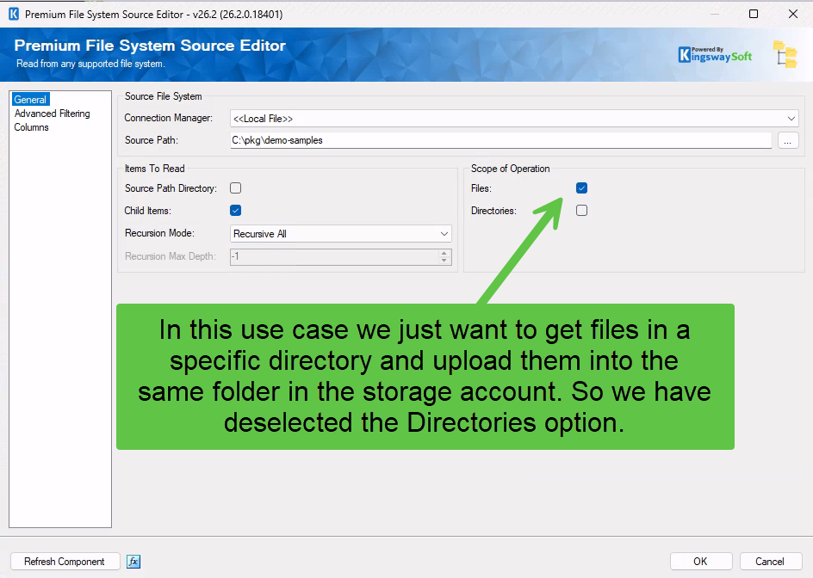
Task: Decrease Recursion Max Depth with down arrow
Action: 444,261
